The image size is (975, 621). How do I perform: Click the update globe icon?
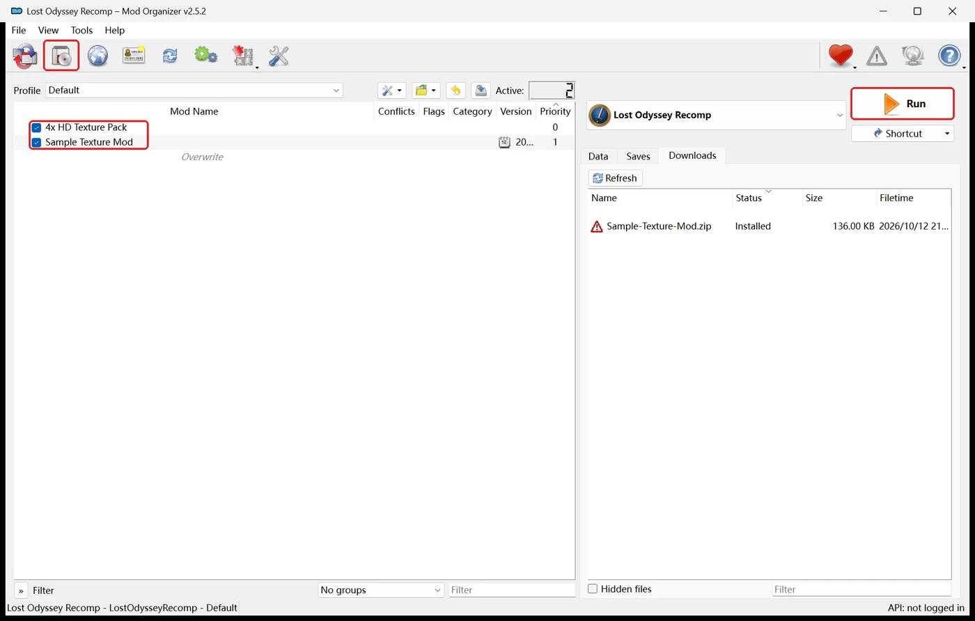pyautogui.click(x=913, y=55)
